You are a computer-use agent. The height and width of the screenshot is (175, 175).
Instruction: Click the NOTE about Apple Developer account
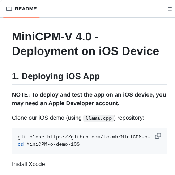(x=89, y=99)
